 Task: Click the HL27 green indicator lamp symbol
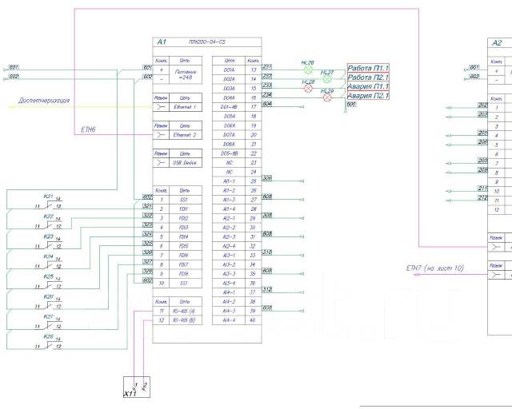click(326, 80)
